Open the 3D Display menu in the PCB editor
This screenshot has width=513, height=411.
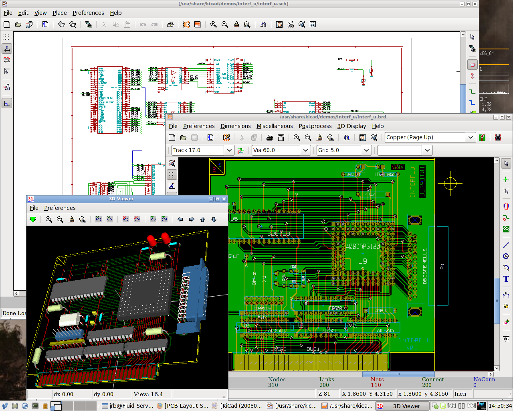pos(351,126)
